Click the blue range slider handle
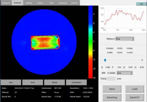 105,60
